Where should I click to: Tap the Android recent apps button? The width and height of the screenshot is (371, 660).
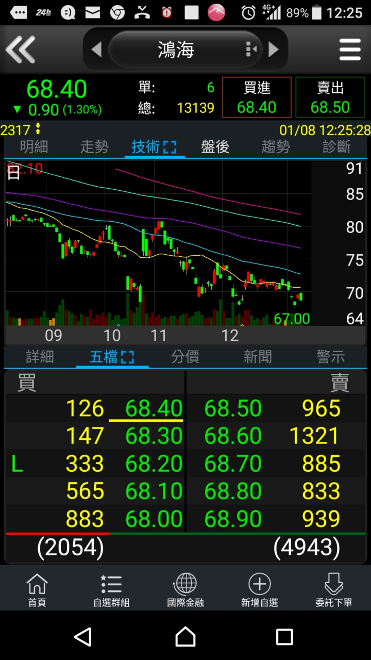click(x=284, y=637)
